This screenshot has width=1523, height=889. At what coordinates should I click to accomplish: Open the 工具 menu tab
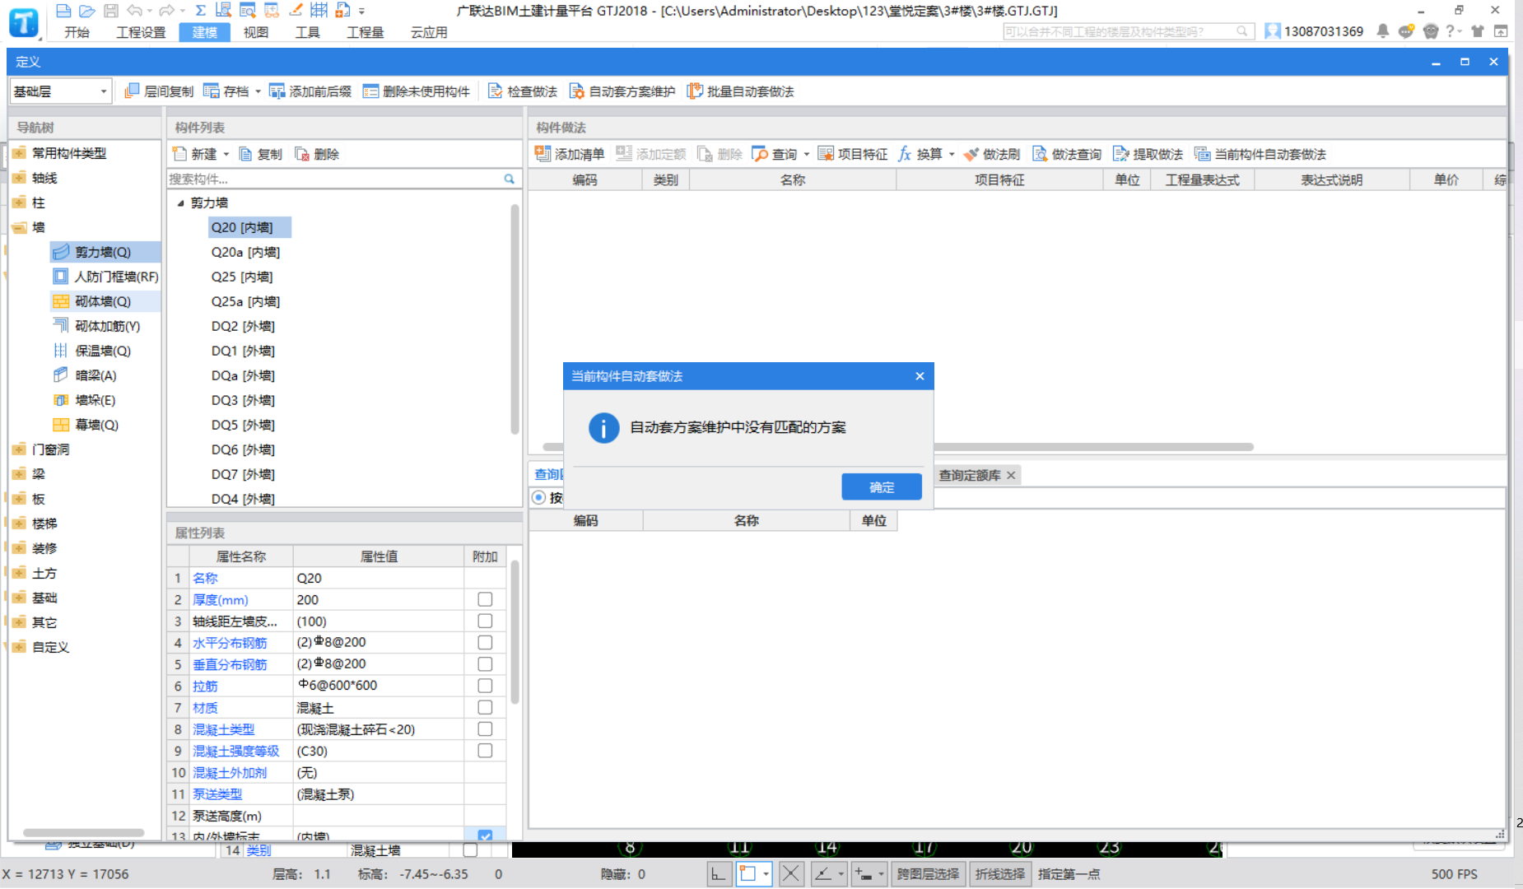[x=308, y=32]
